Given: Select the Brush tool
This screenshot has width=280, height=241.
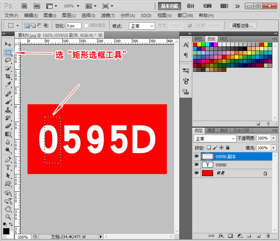Looking at the screenshot, I should (8, 102).
